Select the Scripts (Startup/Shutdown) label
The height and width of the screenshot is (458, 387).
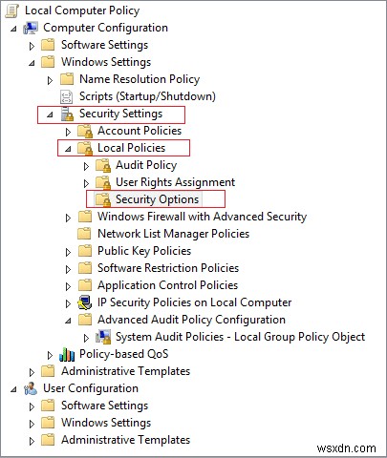[x=147, y=96]
